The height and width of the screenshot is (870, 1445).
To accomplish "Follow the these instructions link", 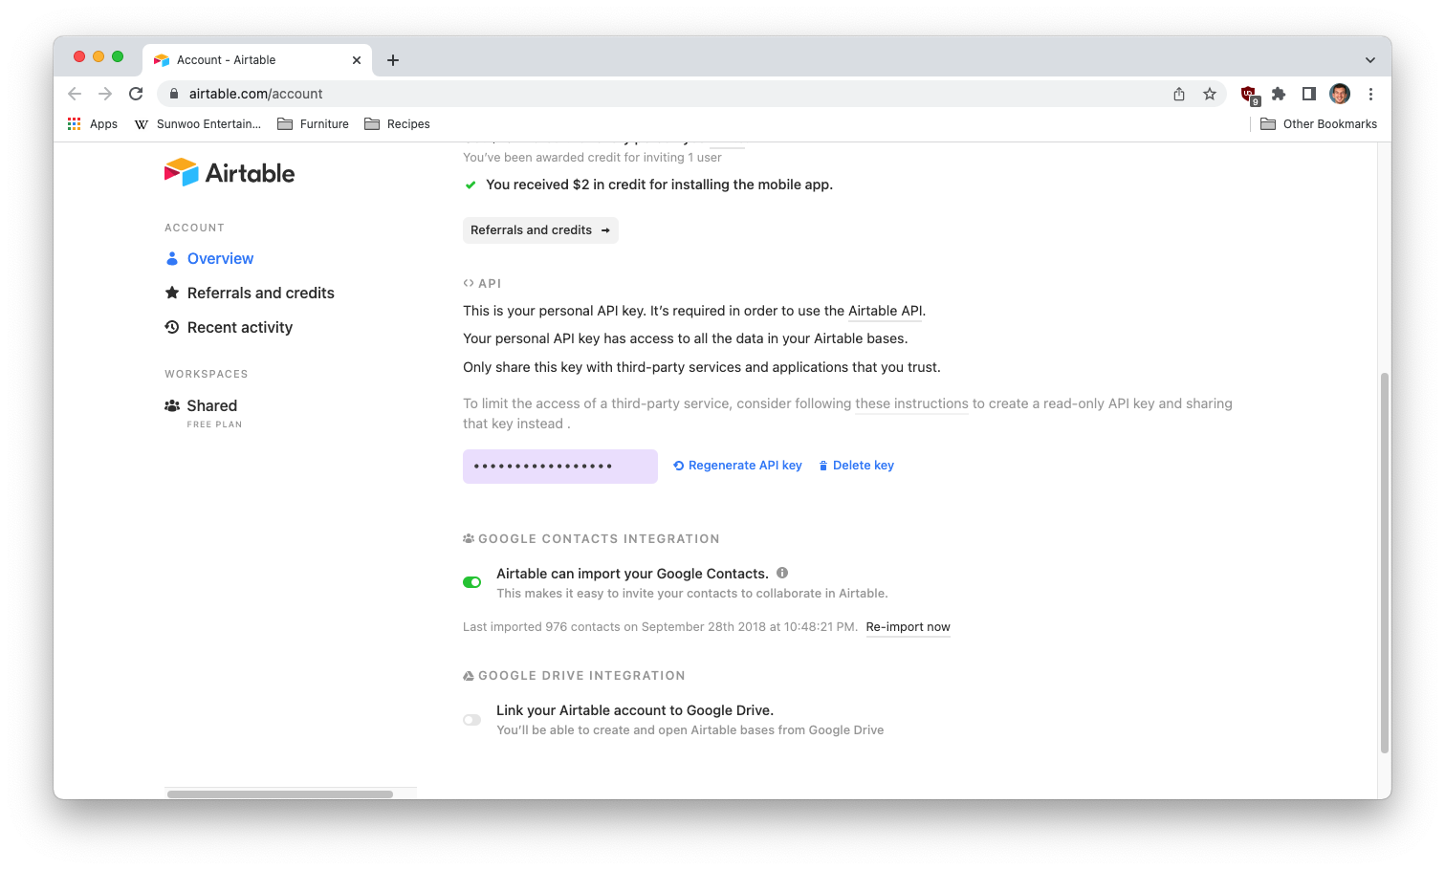I will pyautogui.click(x=911, y=403).
